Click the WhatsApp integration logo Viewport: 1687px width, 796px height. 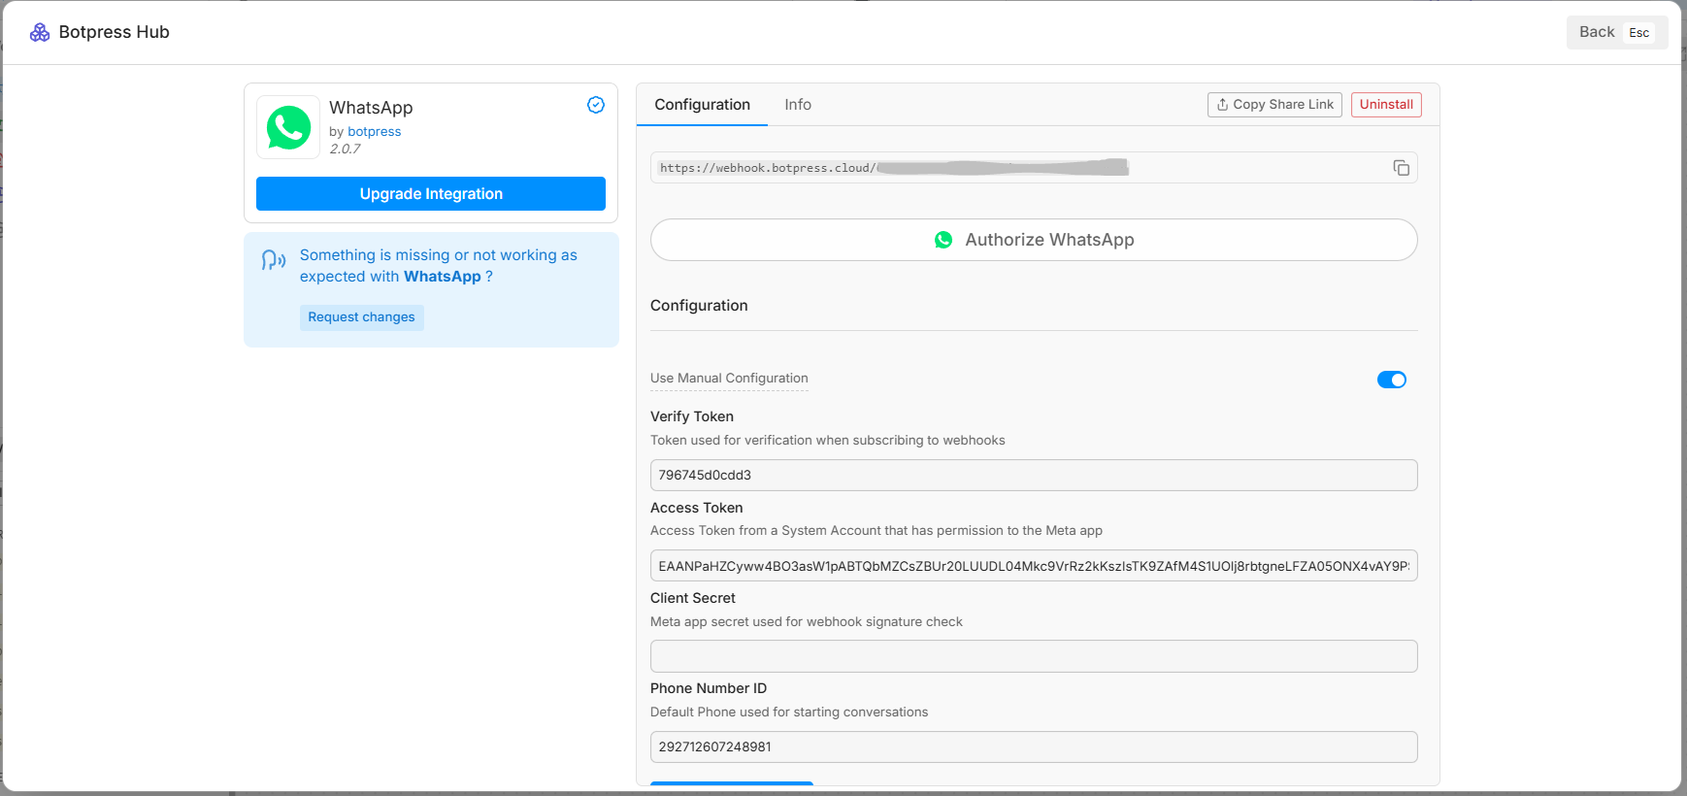tap(288, 127)
